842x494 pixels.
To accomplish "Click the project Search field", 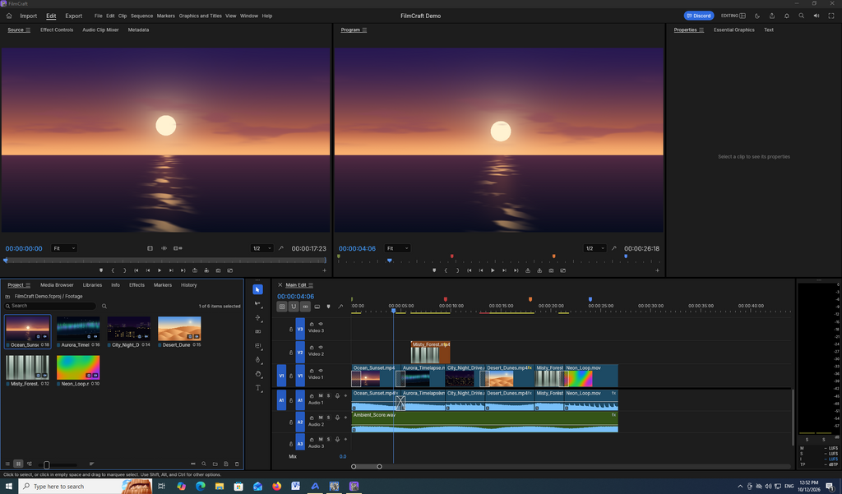I will (50, 306).
